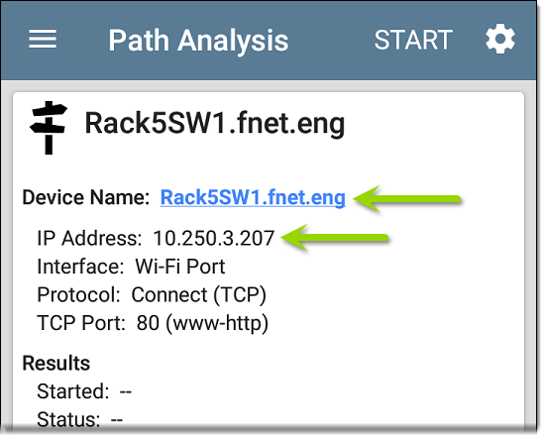
Task: Select the Rack5SW1.fnet.eng card heading
Action: coord(215,123)
